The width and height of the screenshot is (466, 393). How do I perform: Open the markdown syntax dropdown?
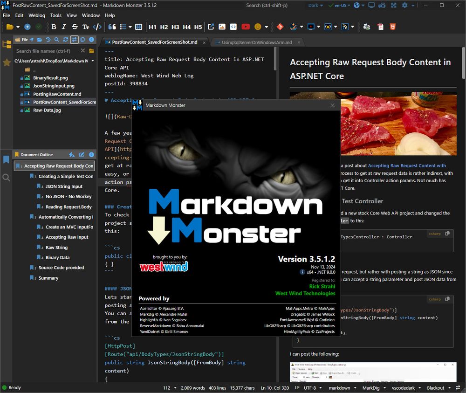[342, 388]
